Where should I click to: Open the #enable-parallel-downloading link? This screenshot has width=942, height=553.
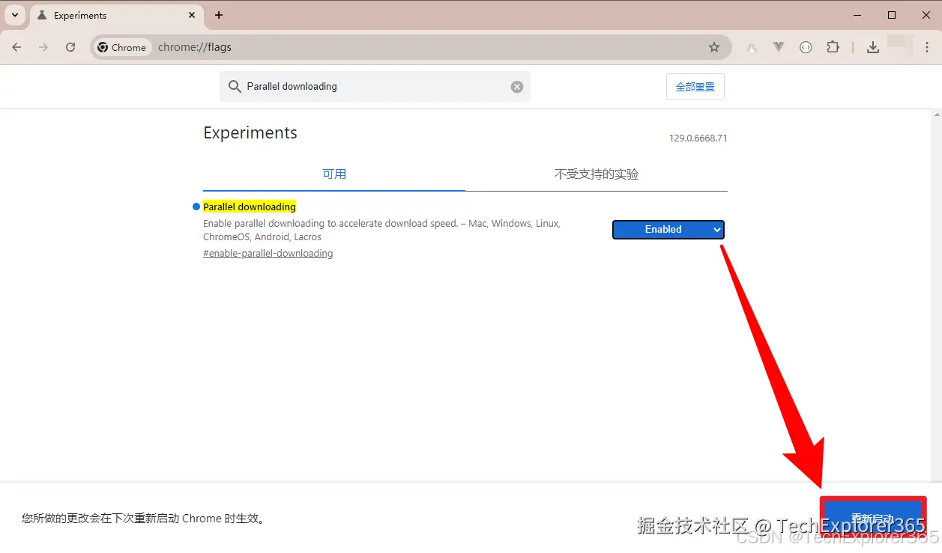[x=268, y=254]
